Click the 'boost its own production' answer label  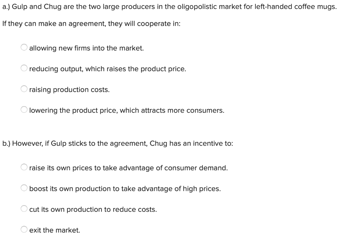pyautogui.click(x=125, y=189)
